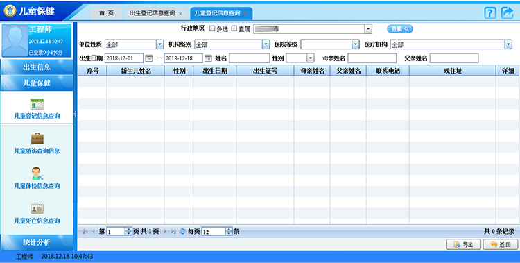Click the 父亲姓名 input field
Viewport: 520px width, 263px height.
(454, 58)
